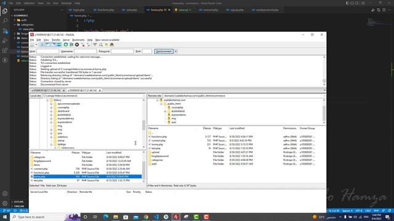Click the Quickconnect button
This screenshot has height=221, width=394.
pos(164,52)
